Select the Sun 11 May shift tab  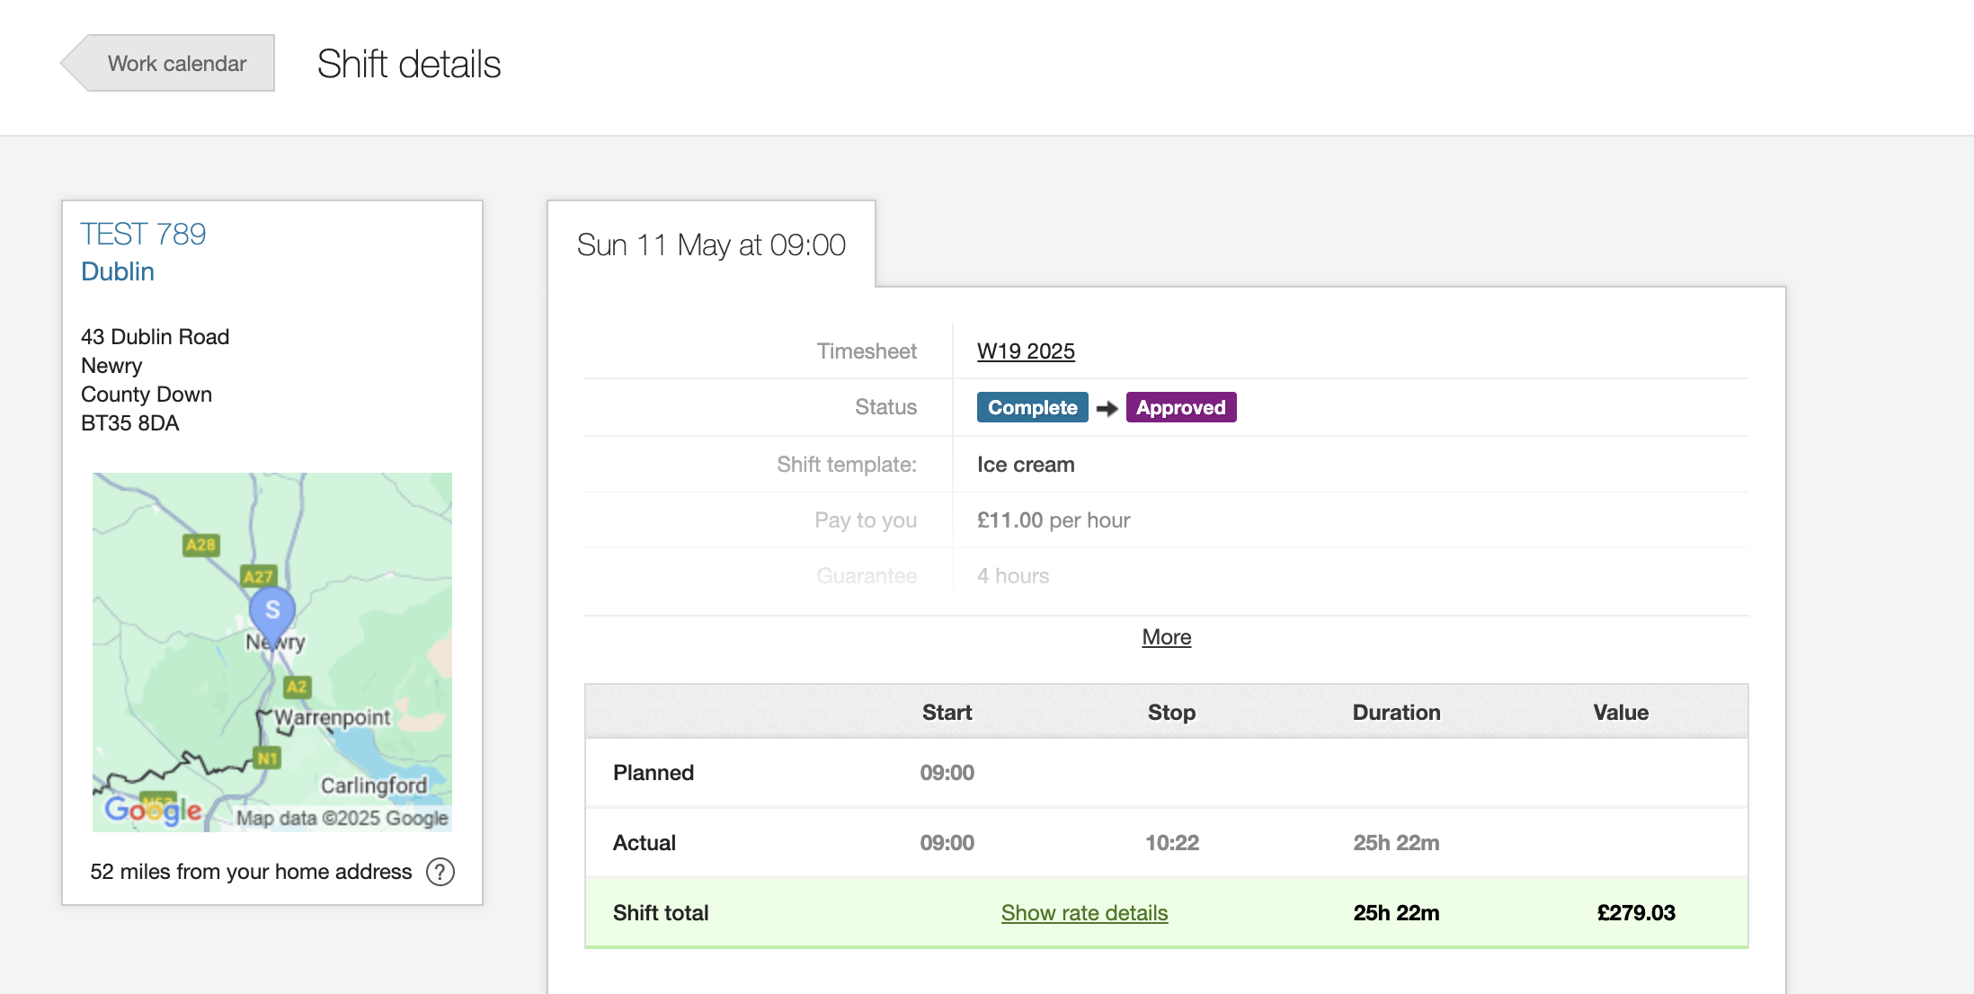pos(711,244)
